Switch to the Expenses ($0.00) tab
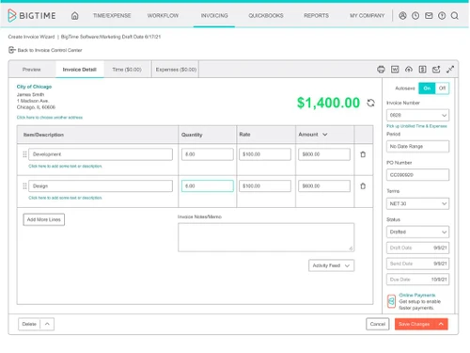 pyautogui.click(x=176, y=70)
